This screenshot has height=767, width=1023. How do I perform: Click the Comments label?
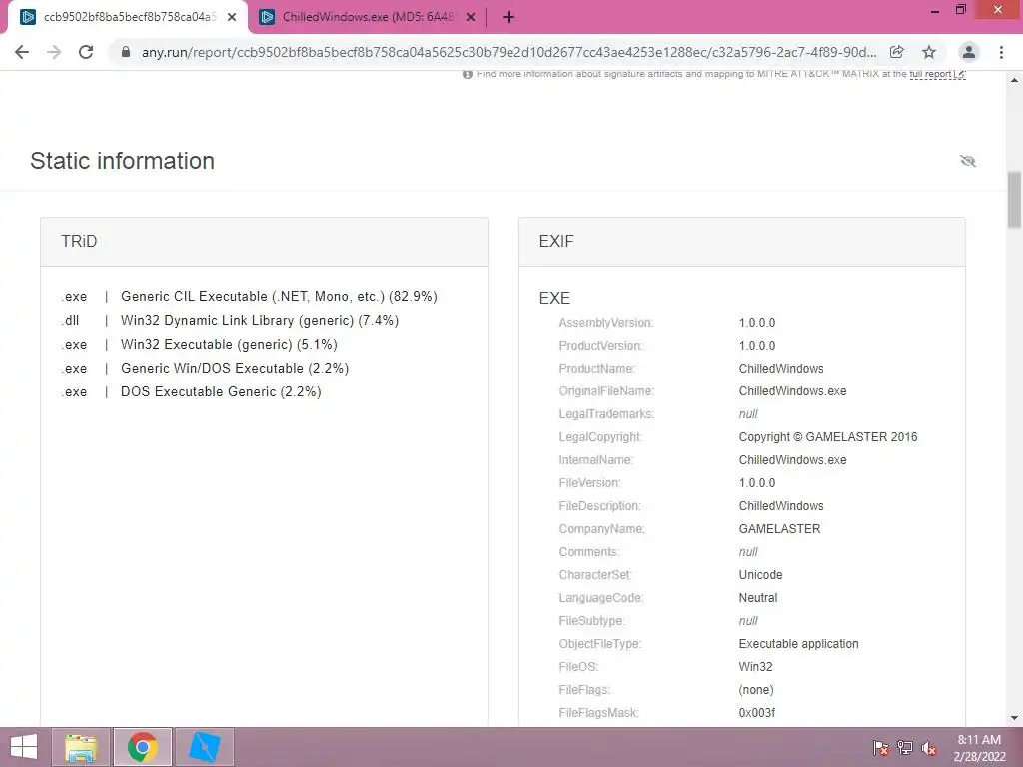[x=589, y=551]
